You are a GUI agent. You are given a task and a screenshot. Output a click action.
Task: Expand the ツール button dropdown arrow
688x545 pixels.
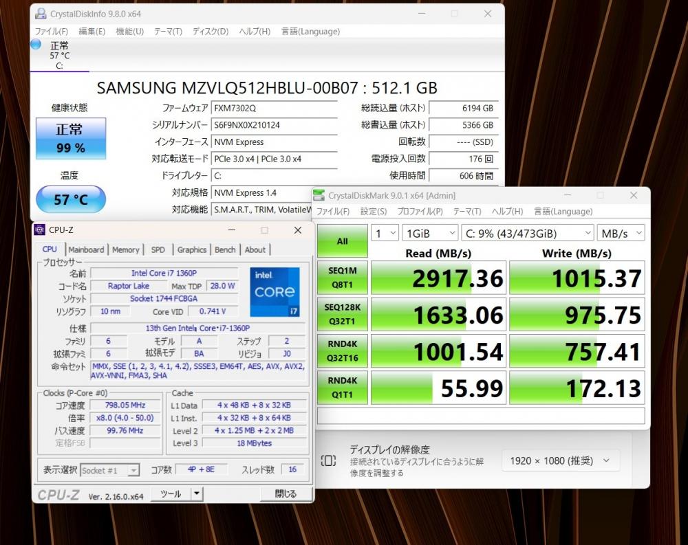click(197, 493)
